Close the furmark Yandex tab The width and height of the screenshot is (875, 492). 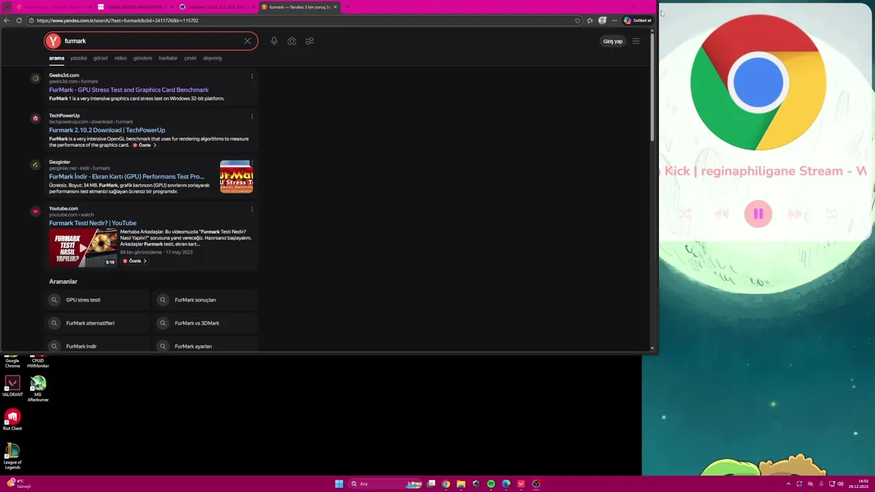335,7
